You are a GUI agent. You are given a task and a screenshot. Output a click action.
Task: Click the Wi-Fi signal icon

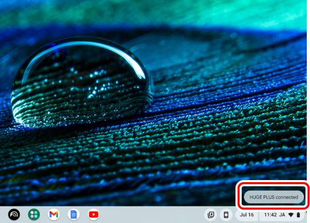click(x=291, y=215)
